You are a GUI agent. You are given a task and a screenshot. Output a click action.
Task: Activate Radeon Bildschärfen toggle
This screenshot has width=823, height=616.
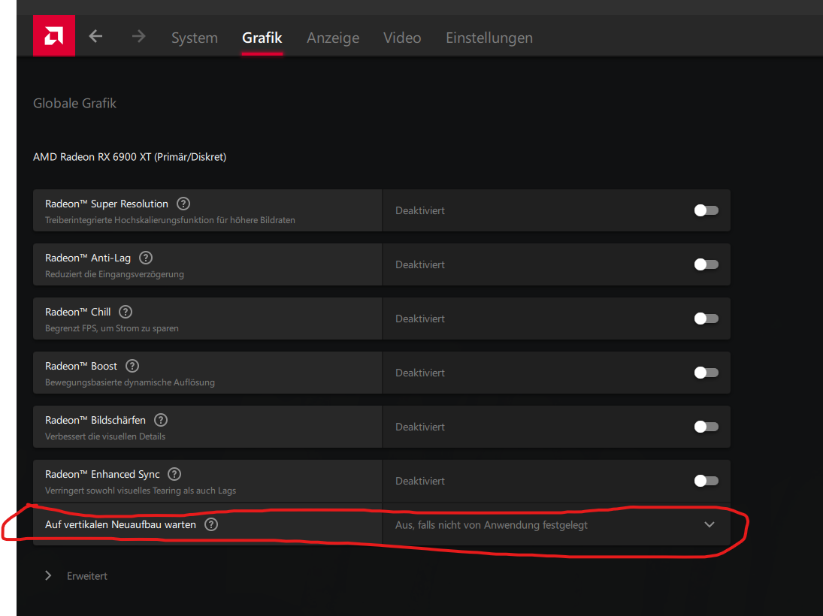(x=706, y=427)
